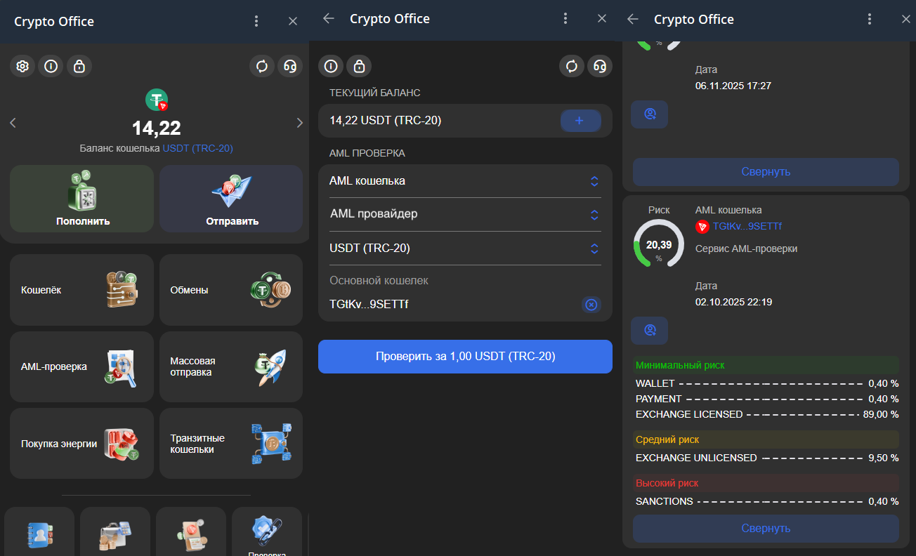Viewport: 916px width, 556px height.
Task: Open the three-dot menu above the AML form
Action: (x=565, y=19)
